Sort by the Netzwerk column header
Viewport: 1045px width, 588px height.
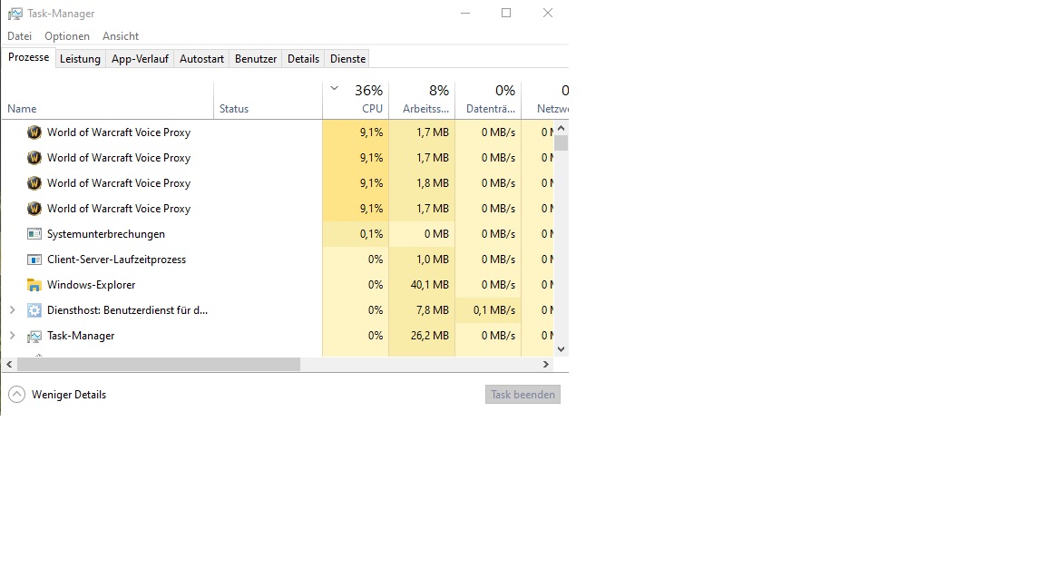(545, 100)
